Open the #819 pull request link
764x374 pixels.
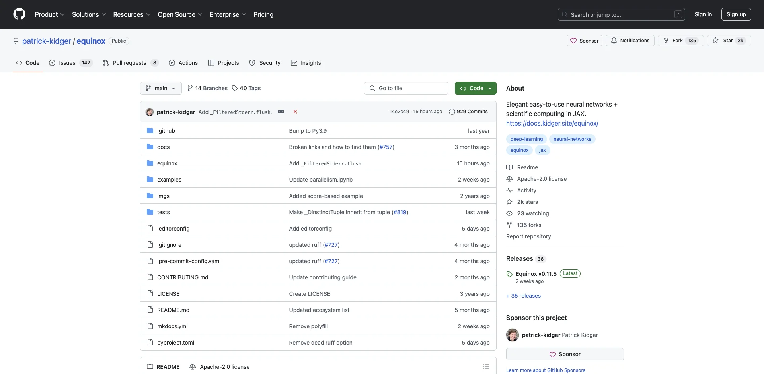[x=400, y=212]
